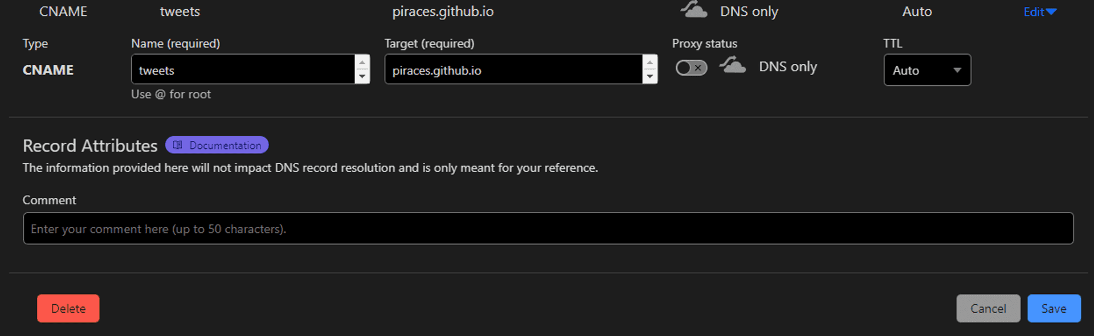The image size is (1094, 336).
Task: Toggle proxying for the tweets CNAME record
Action: (x=691, y=68)
